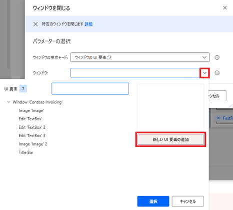The width and height of the screenshot is (233, 210).
Task: Click キャンセル in the UI element picker
Action: tap(188, 202)
